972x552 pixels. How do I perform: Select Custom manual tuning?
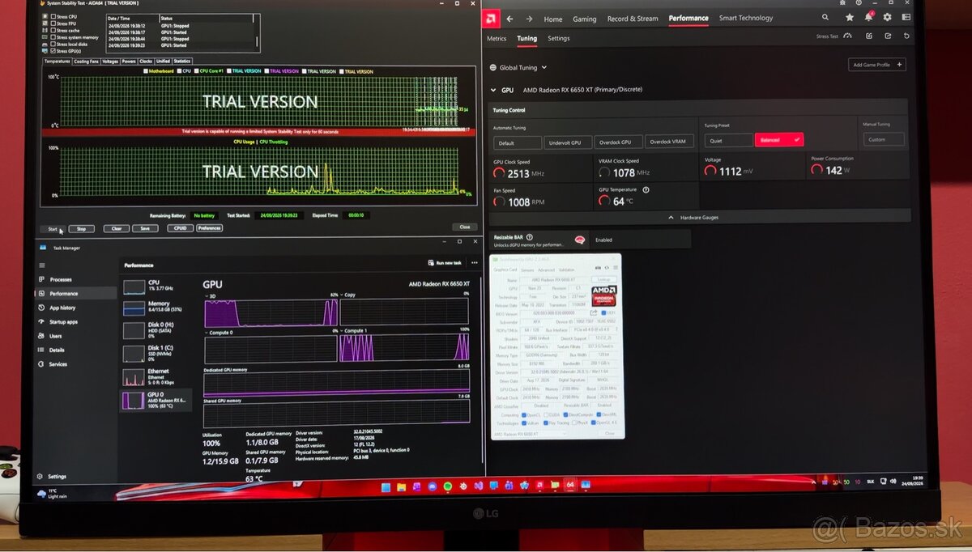point(883,139)
